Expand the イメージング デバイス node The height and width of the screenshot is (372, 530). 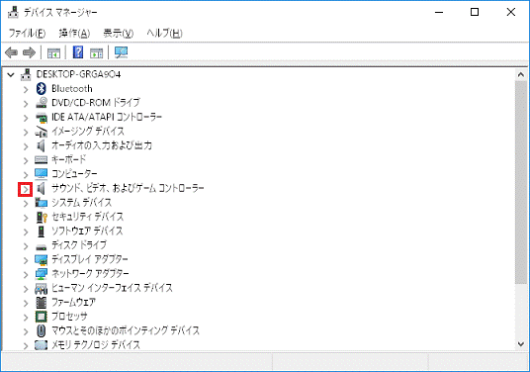point(26,133)
